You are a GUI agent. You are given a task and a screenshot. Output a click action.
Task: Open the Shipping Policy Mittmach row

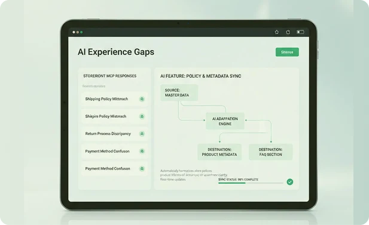tap(115, 99)
